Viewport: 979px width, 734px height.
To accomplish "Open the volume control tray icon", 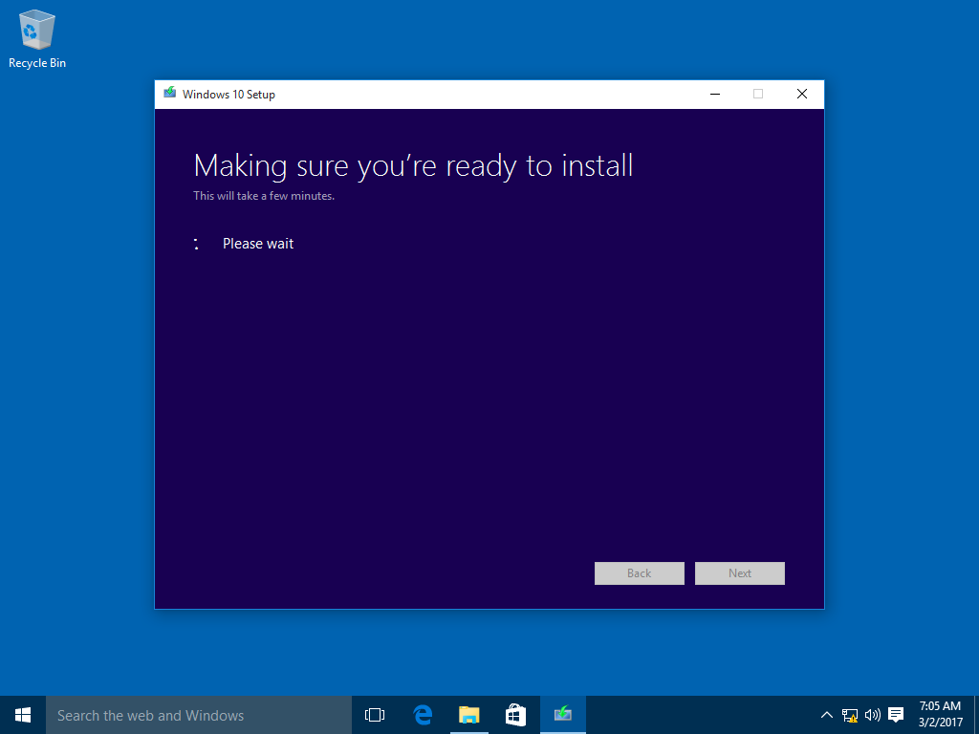I will pos(872,715).
